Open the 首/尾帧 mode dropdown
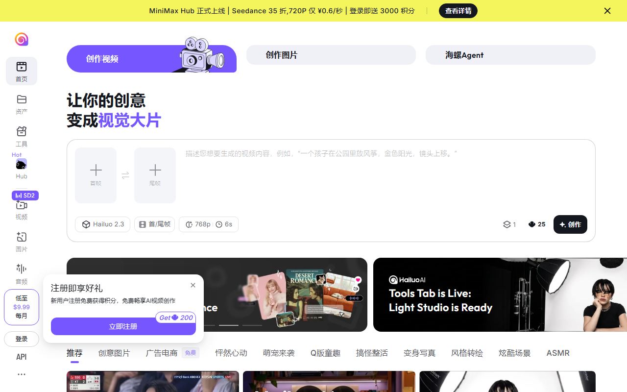The image size is (627, 392). (x=155, y=224)
